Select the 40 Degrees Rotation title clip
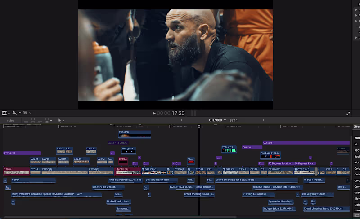This screenshot has width=360, height=219. pyautogui.click(x=280, y=163)
